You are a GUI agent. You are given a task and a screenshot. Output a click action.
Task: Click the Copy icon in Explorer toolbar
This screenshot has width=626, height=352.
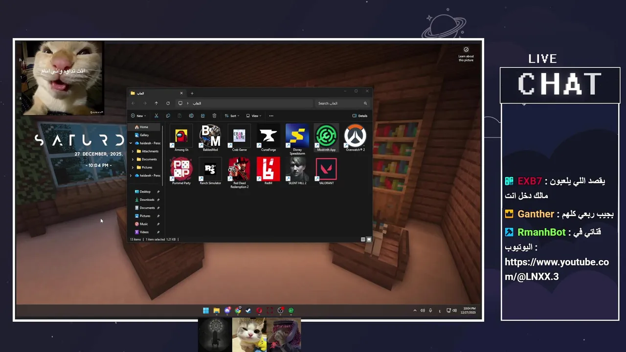point(168,116)
